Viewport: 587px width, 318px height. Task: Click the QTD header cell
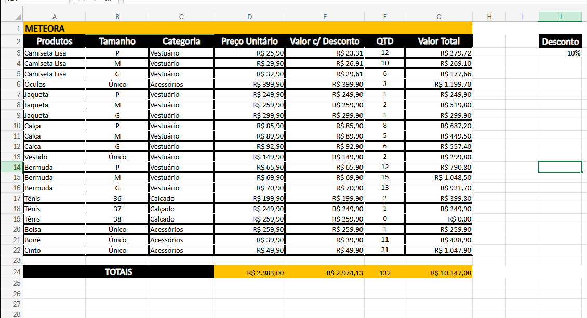click(385, 41)
